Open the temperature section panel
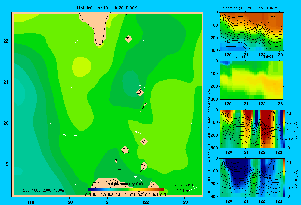This screenshot has width=301, height=205. point(251,32)
